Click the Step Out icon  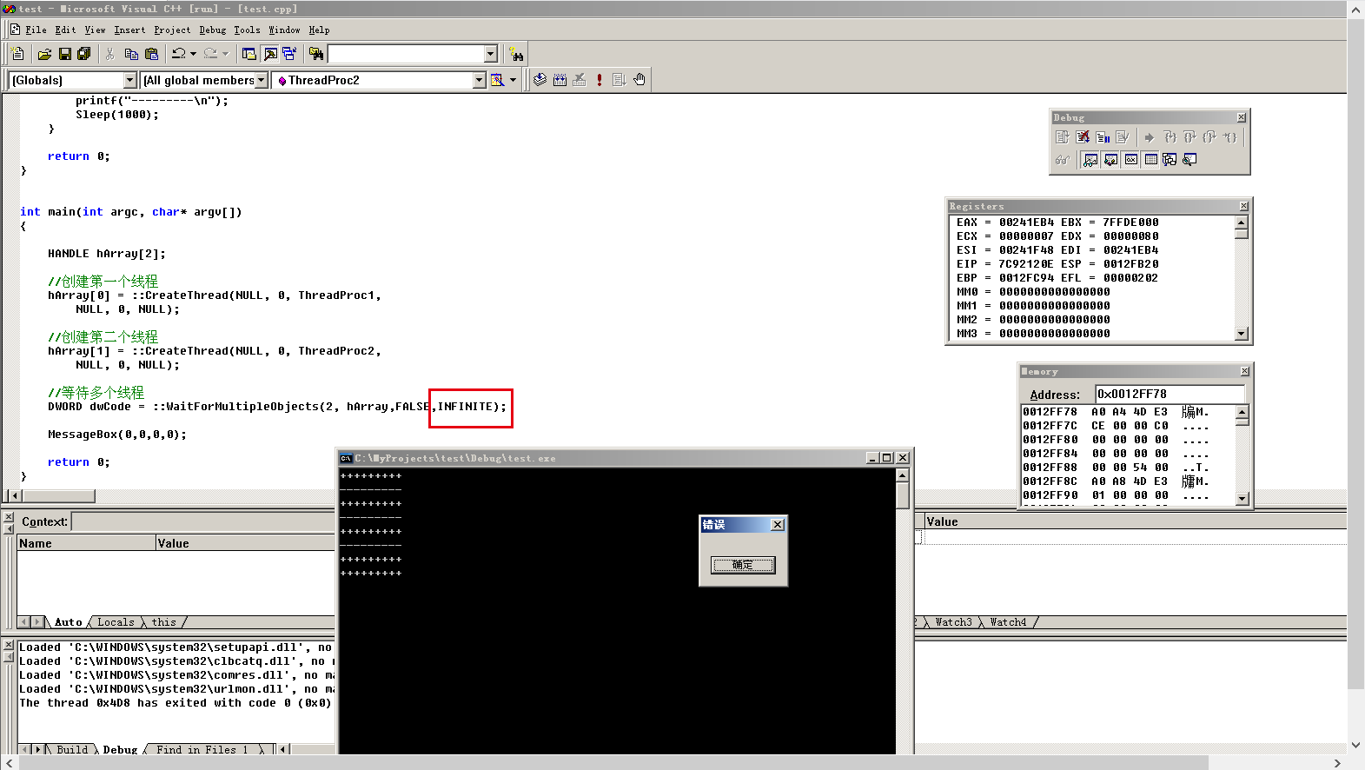(x=1210, y=137)
